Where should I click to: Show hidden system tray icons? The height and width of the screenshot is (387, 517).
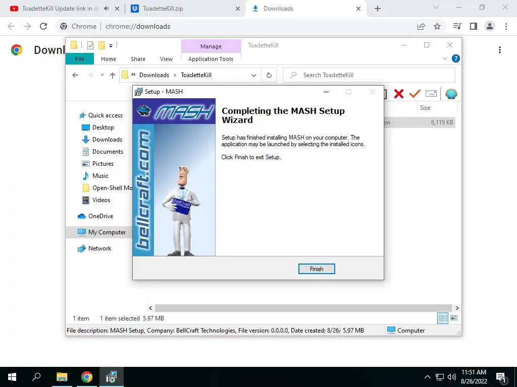(427, 377)
